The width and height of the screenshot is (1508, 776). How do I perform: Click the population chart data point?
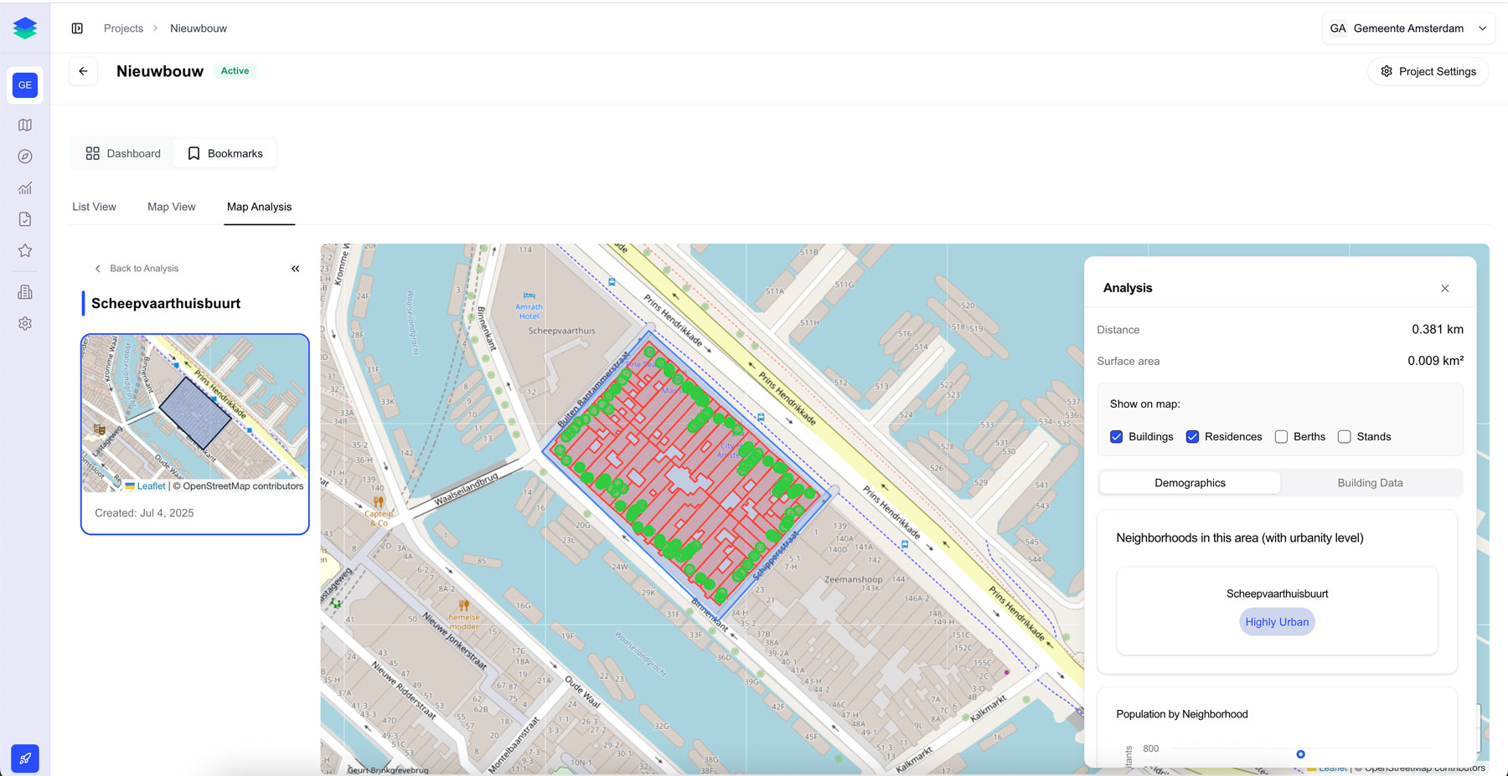click(x=1300, y=754)
